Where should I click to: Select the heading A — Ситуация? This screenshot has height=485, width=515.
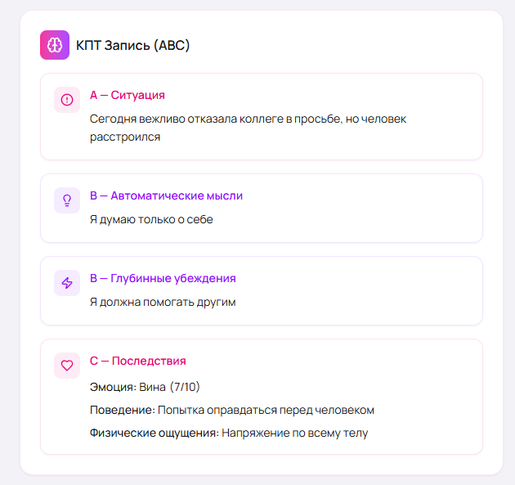click(x=128, y=96)
